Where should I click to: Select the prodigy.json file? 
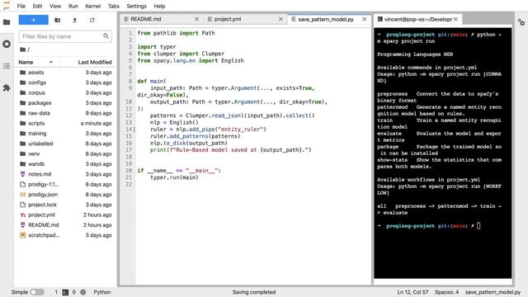pyautogui.click(x=65, y=195)
